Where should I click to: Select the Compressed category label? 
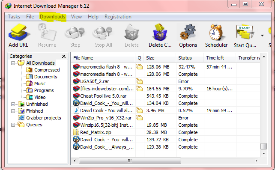(x=47, y=70)
